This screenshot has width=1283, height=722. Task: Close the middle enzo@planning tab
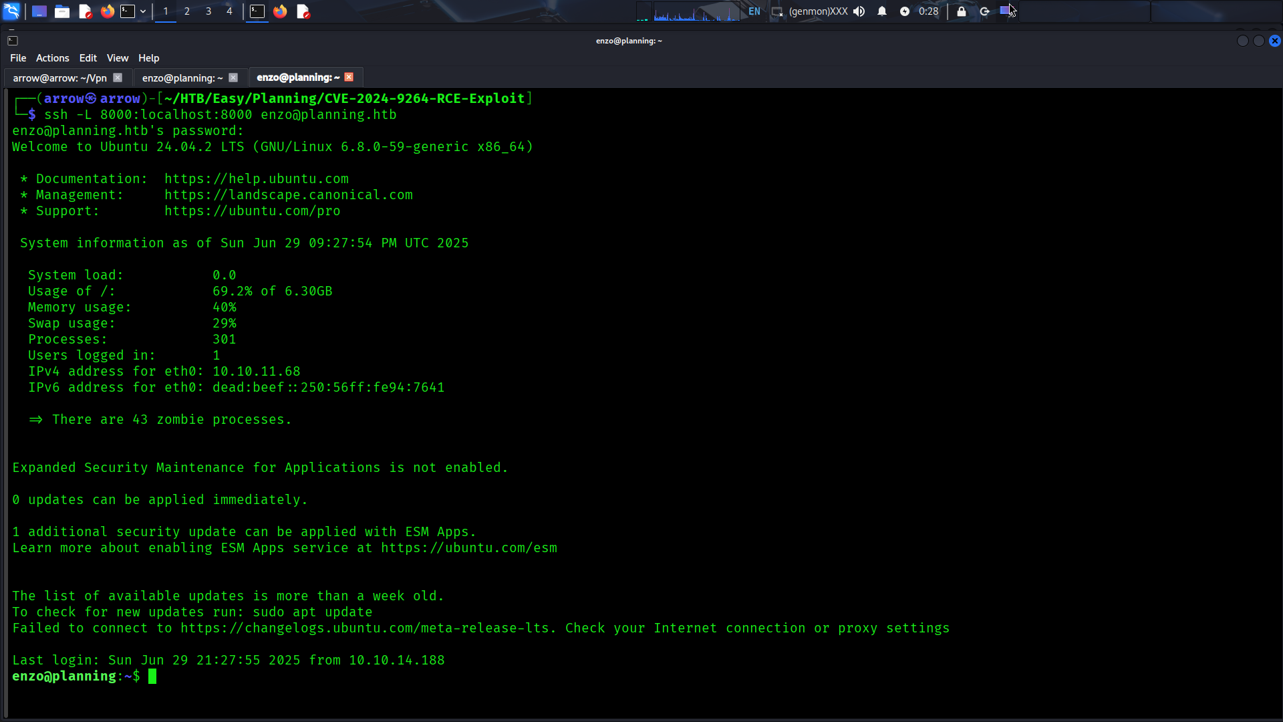(x=233, y=78)
